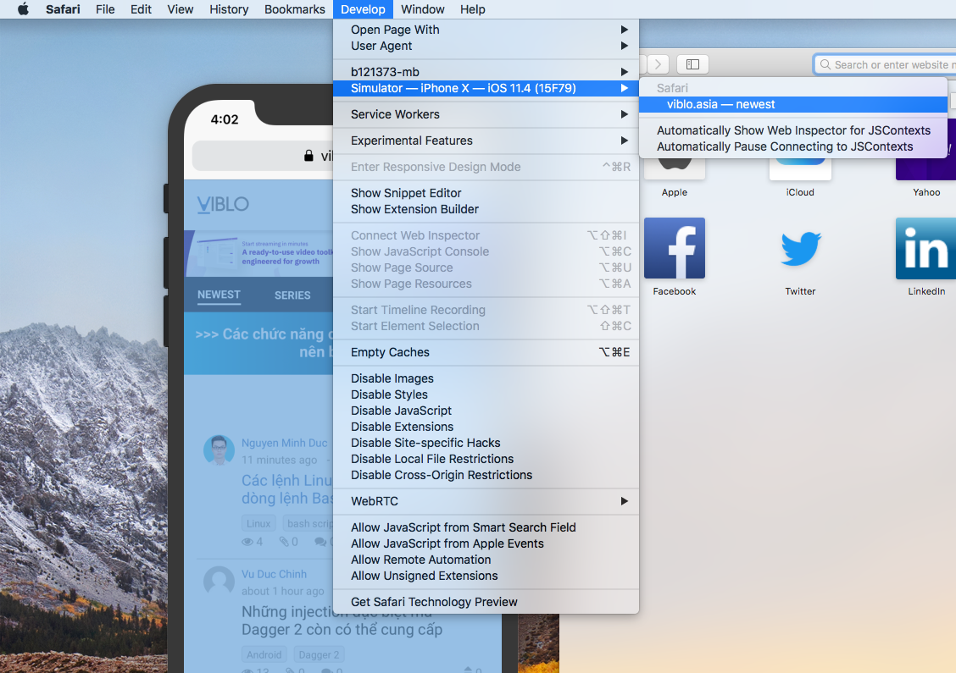Click the Safari forward navigation button
The height and width of the screenshot is (673, 956).
(x=658, y=64)
